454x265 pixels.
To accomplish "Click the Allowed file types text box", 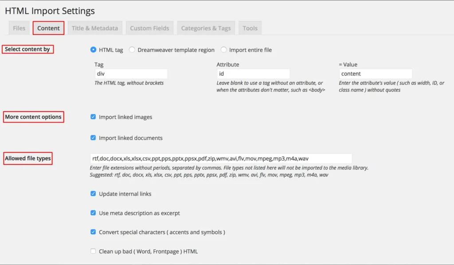I will click(x=220, y=158).
